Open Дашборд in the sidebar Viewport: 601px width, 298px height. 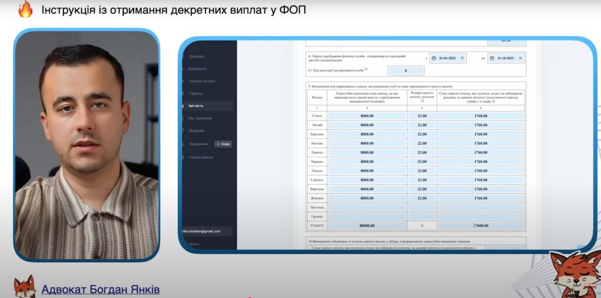click(x=196, y=56)
